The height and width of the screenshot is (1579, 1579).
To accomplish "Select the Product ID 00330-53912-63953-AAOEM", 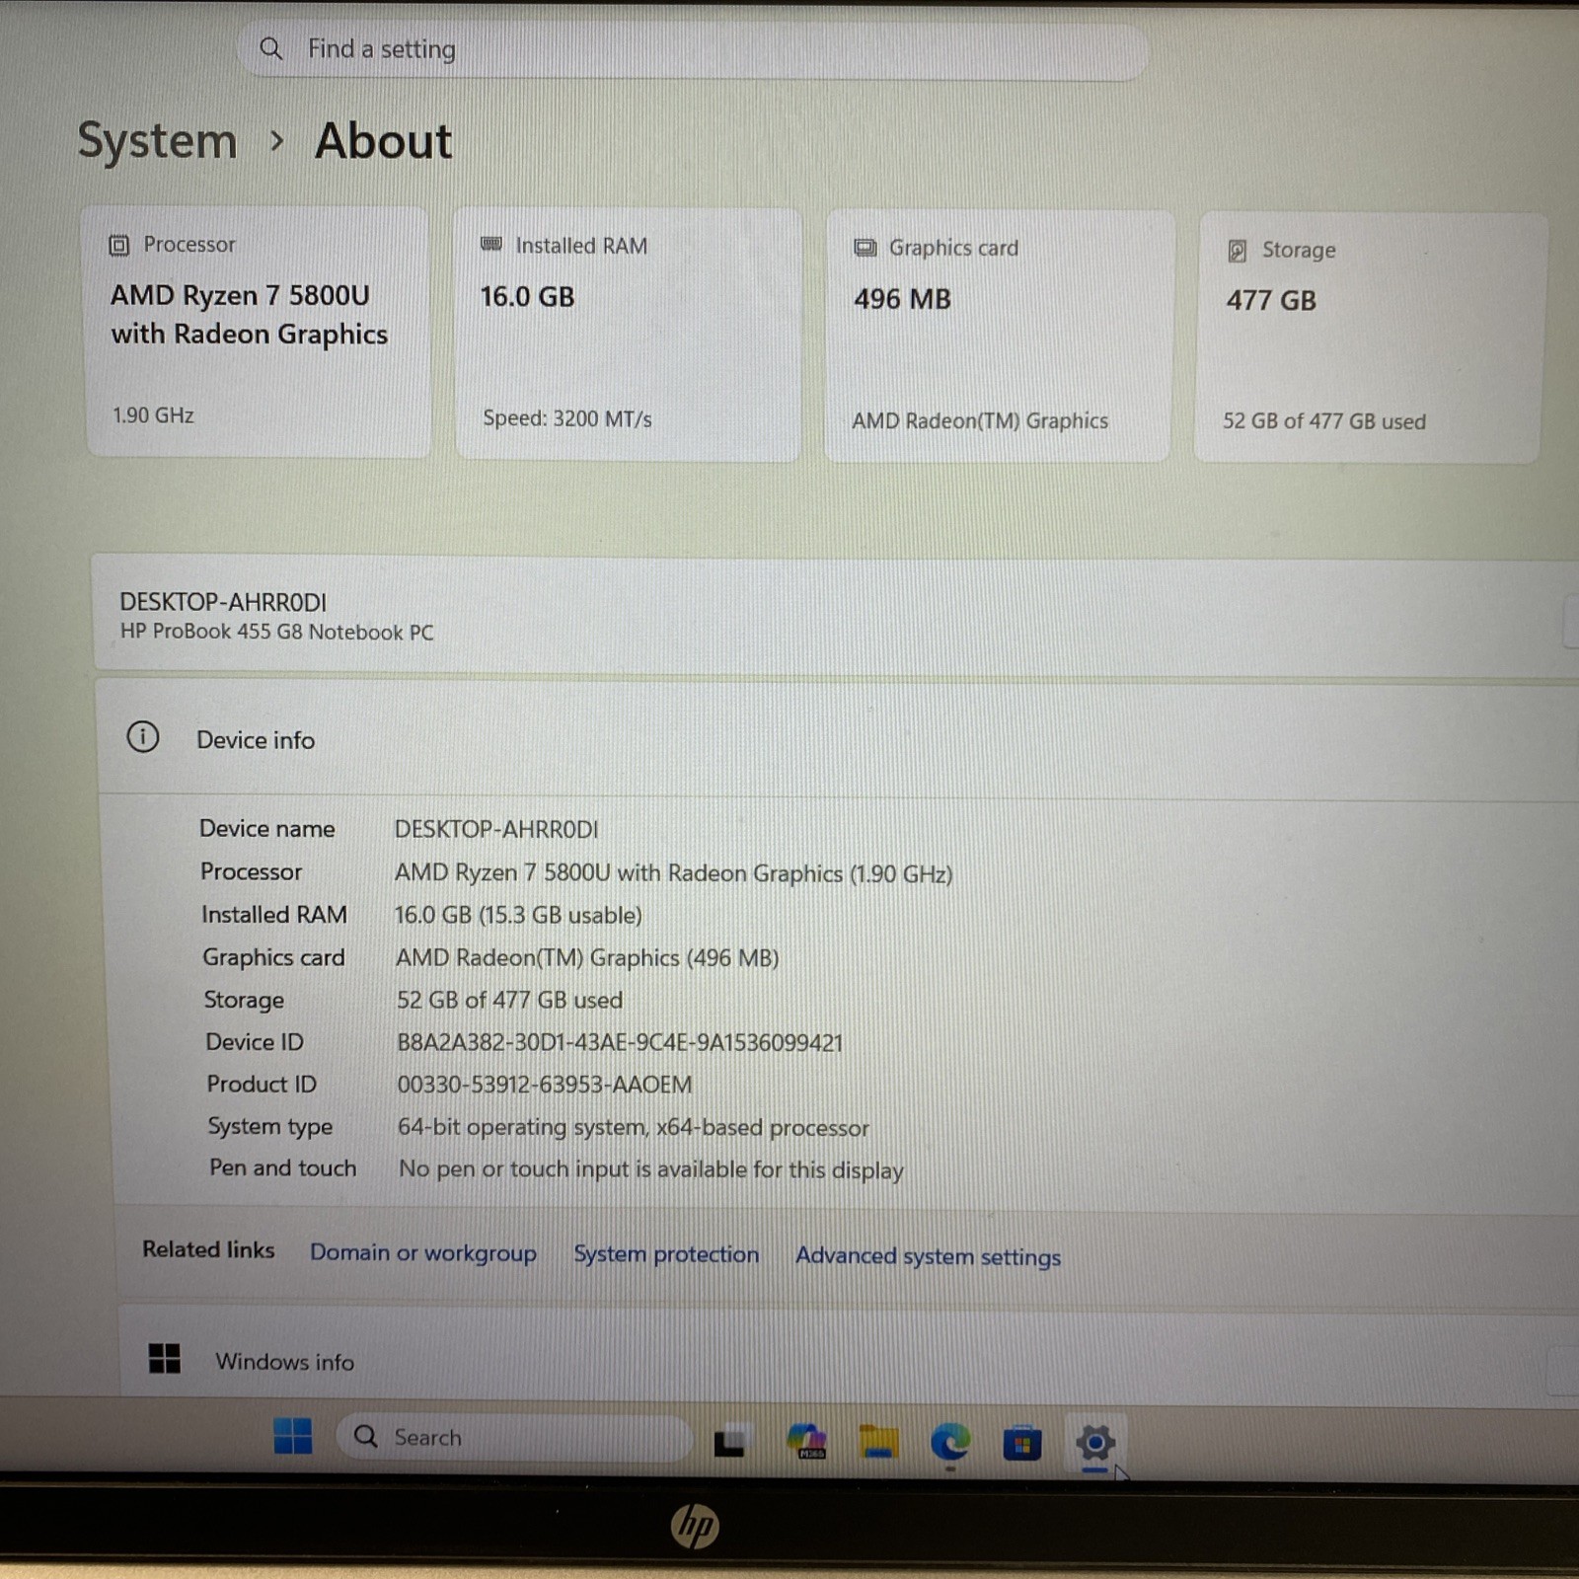I will (545, 1085).
